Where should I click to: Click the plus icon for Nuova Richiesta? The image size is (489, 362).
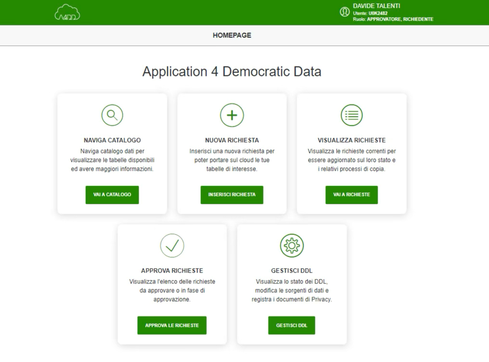coord(232,115)
